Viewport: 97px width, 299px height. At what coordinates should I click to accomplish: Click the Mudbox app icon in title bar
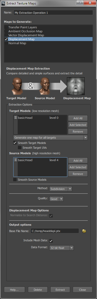(x=3, y=3)
